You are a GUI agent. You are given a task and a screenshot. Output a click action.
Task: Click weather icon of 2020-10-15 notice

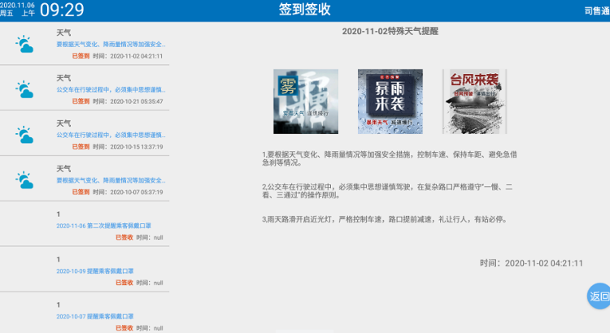tap(24, 135)
